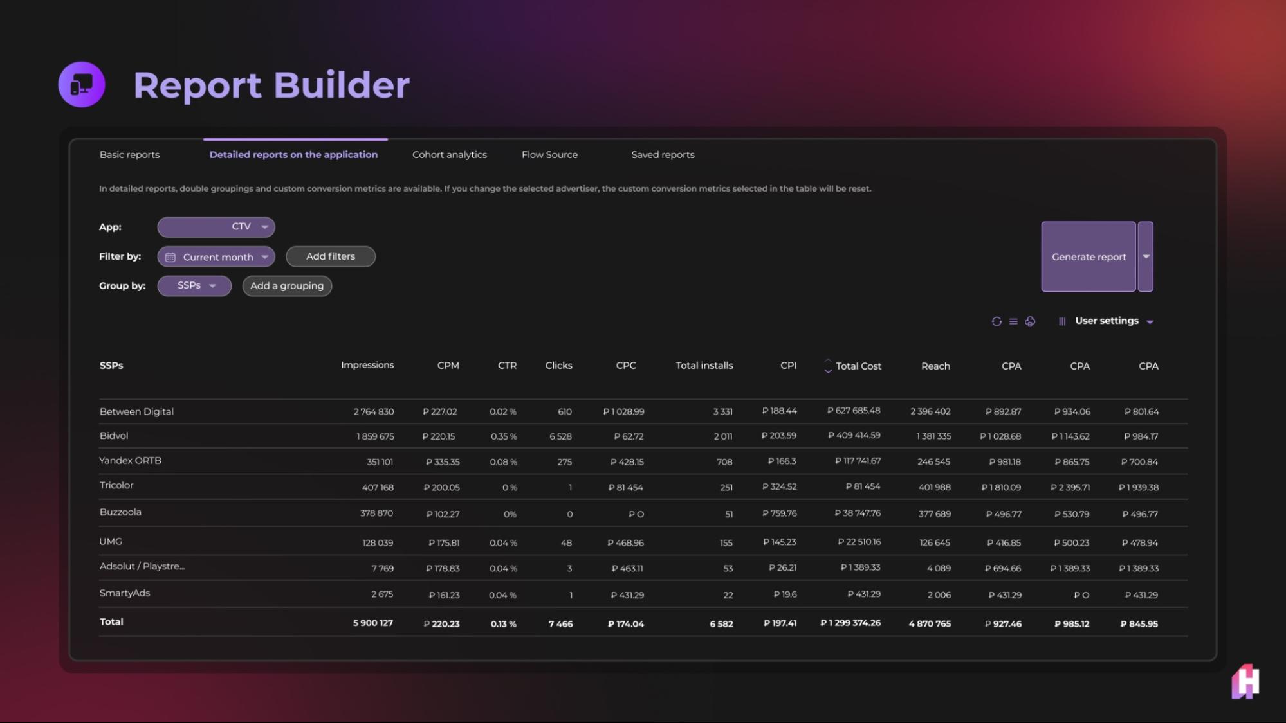Click the H logo in bottom corner

pos(1245,681)
